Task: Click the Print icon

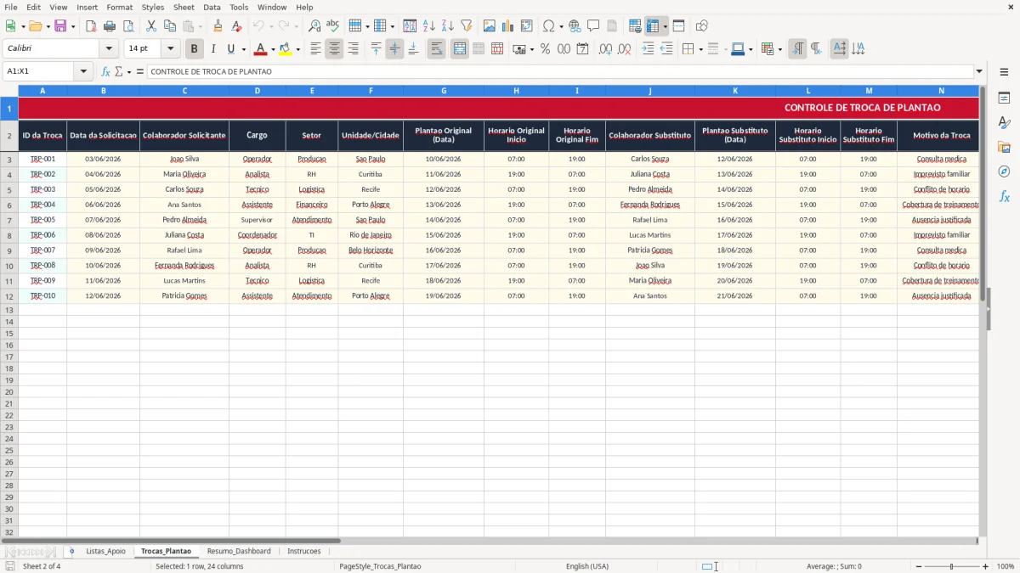Action: click(110, 26)
